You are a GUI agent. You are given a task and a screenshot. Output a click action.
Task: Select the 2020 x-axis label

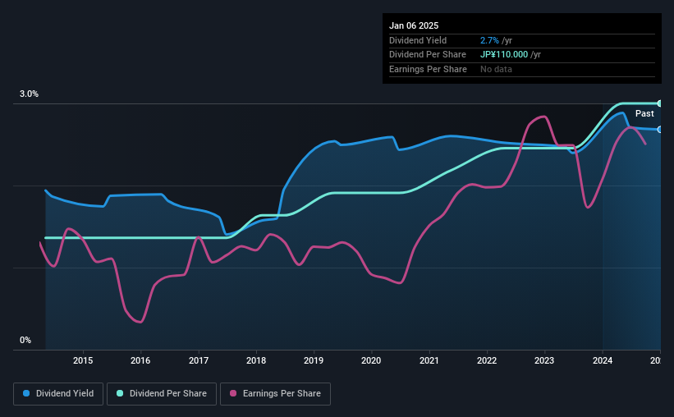[371, 360]
